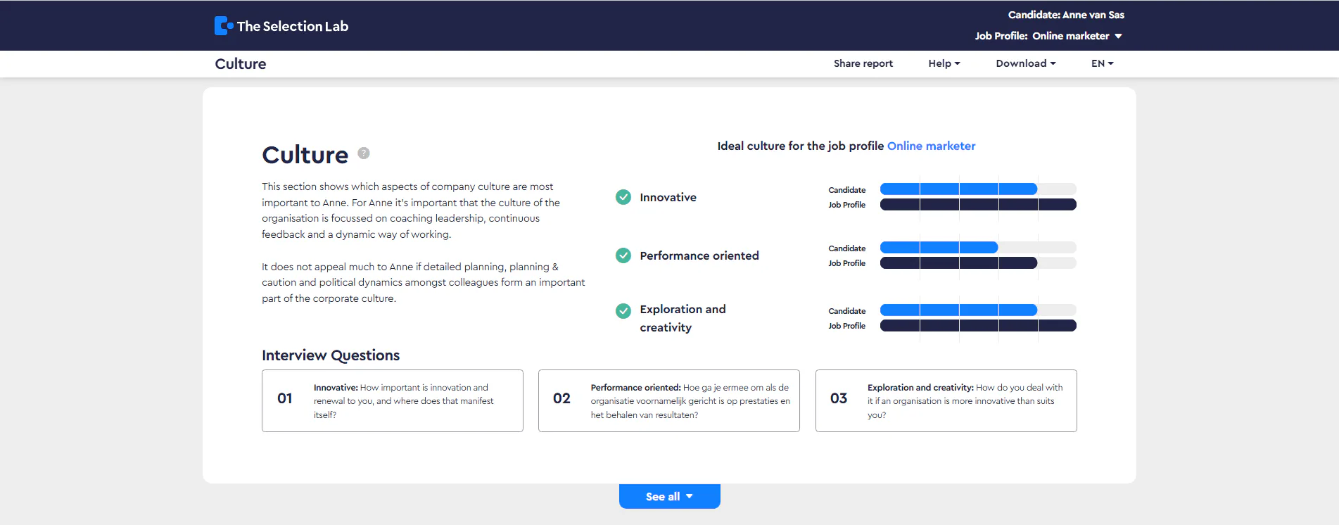Click the Candidate: Anne van Sas label
The image size is (1339, 525).
[x=1065, y=15]
